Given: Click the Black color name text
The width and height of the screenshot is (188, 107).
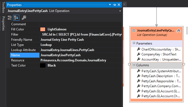Looking at the screenshot, I should pyautogui.click(x=52, y=65).
